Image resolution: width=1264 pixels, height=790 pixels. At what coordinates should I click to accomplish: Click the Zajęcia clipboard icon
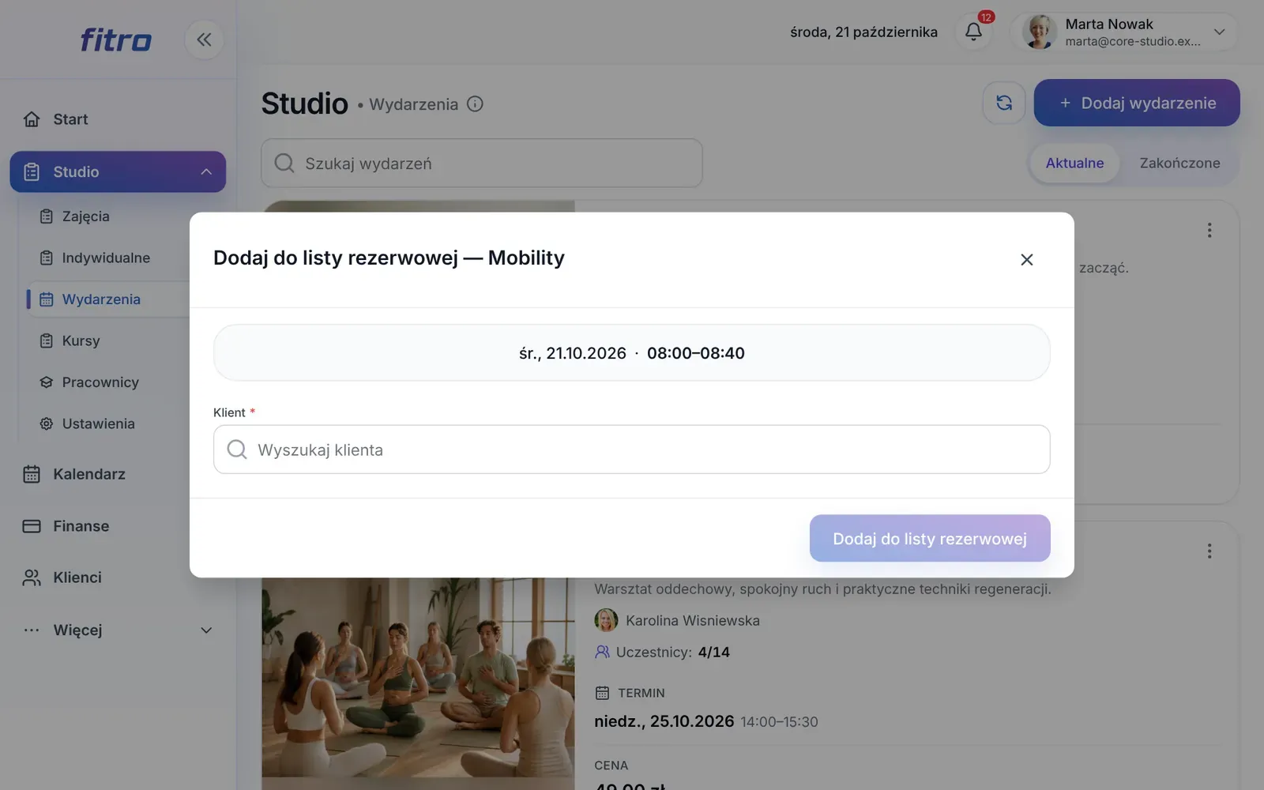47,216
